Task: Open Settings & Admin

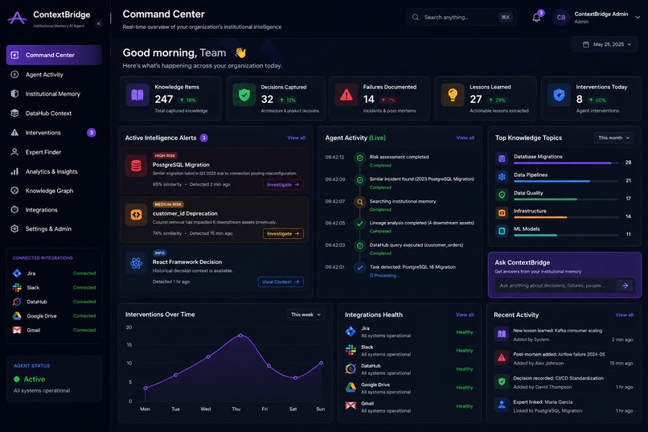Action: [x=54, y=229]
